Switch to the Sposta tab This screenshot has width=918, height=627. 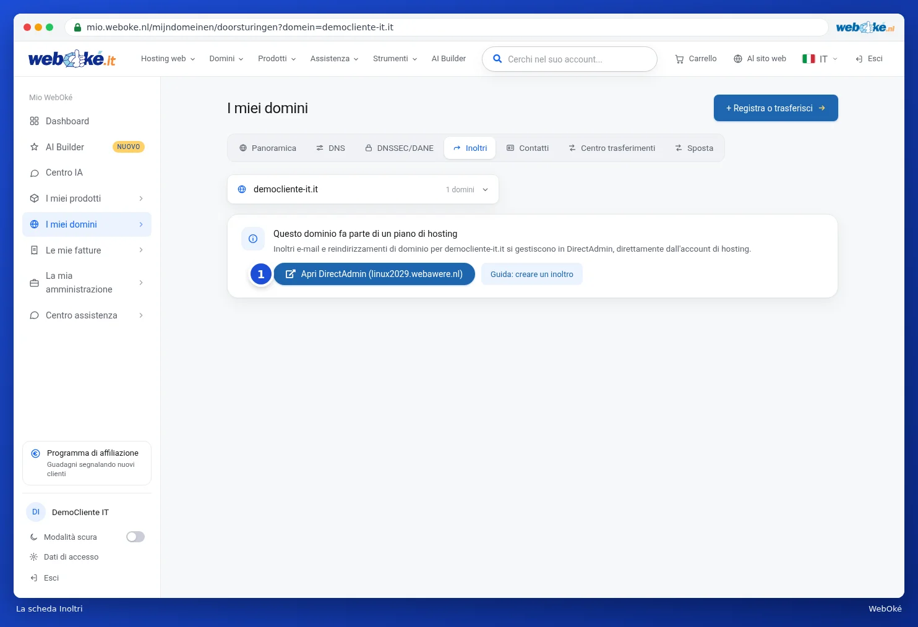[x=694, y=148]
